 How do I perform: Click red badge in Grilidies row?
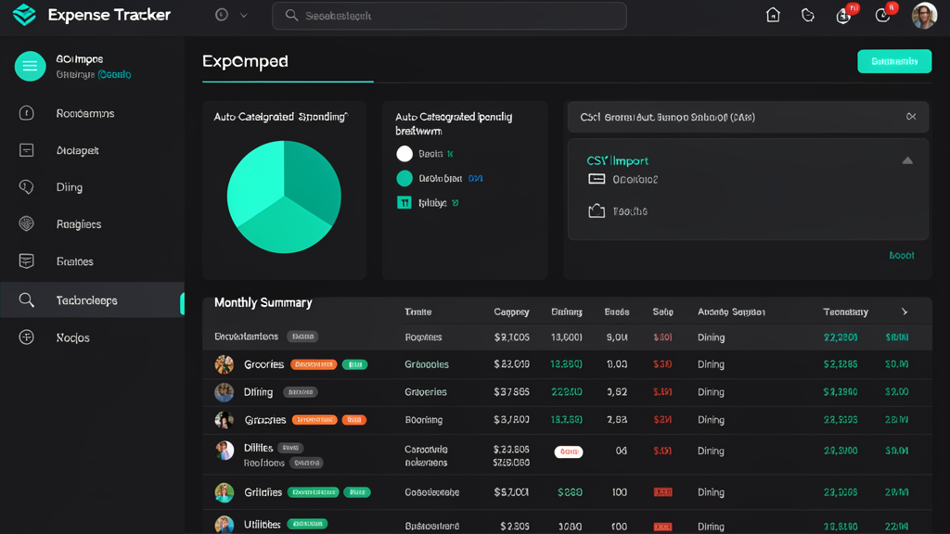point(662,492)
